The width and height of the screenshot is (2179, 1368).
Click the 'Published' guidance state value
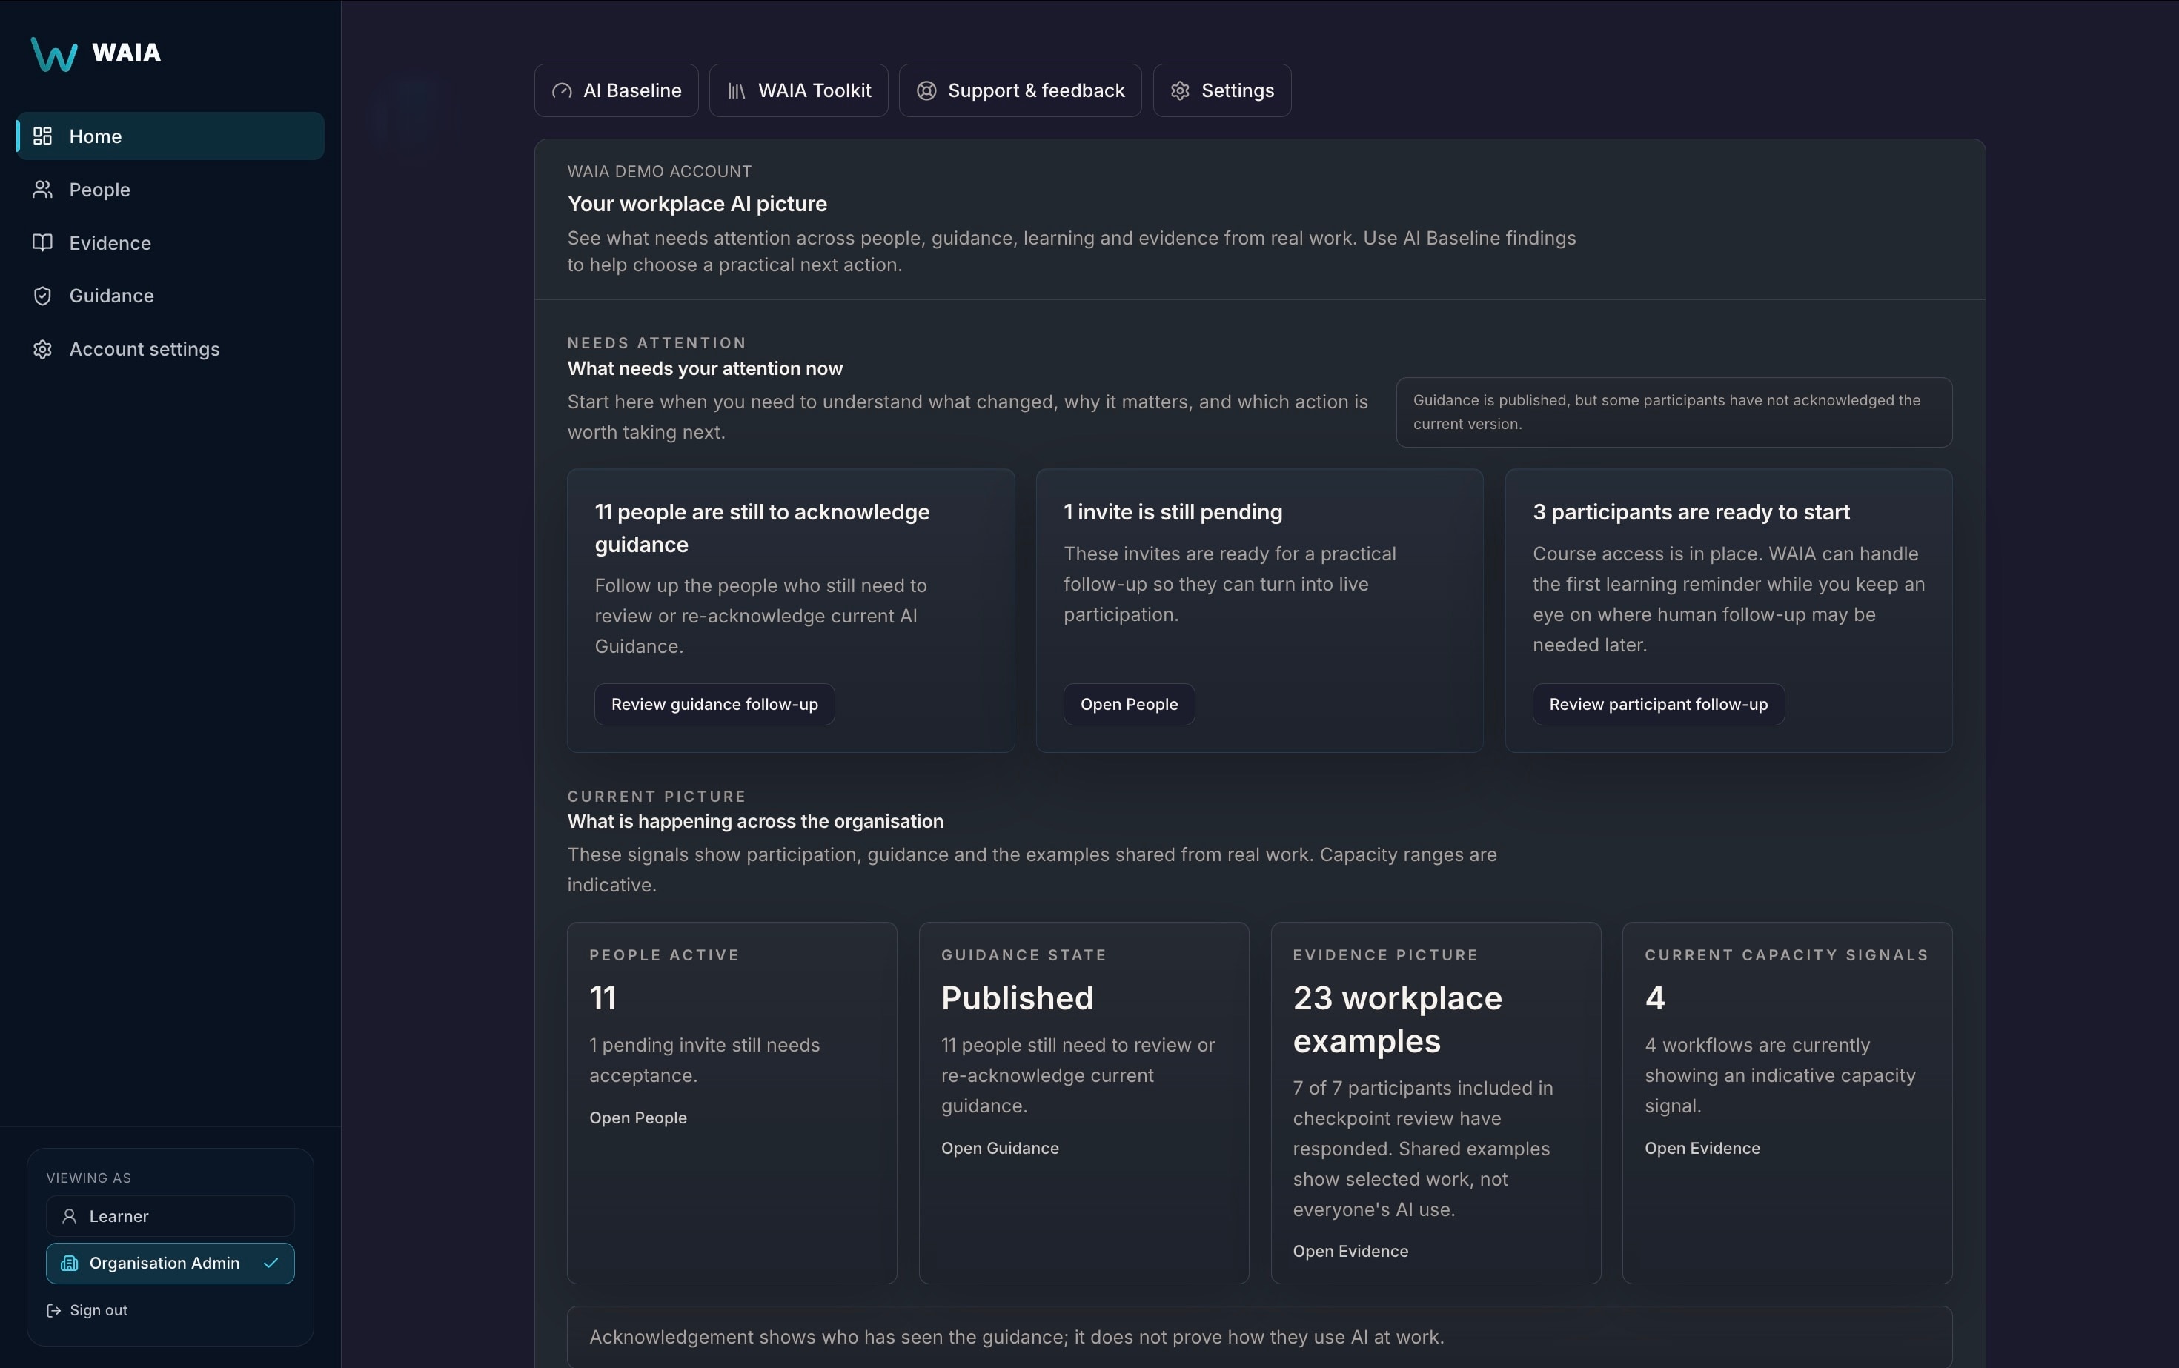[1017, 998]
